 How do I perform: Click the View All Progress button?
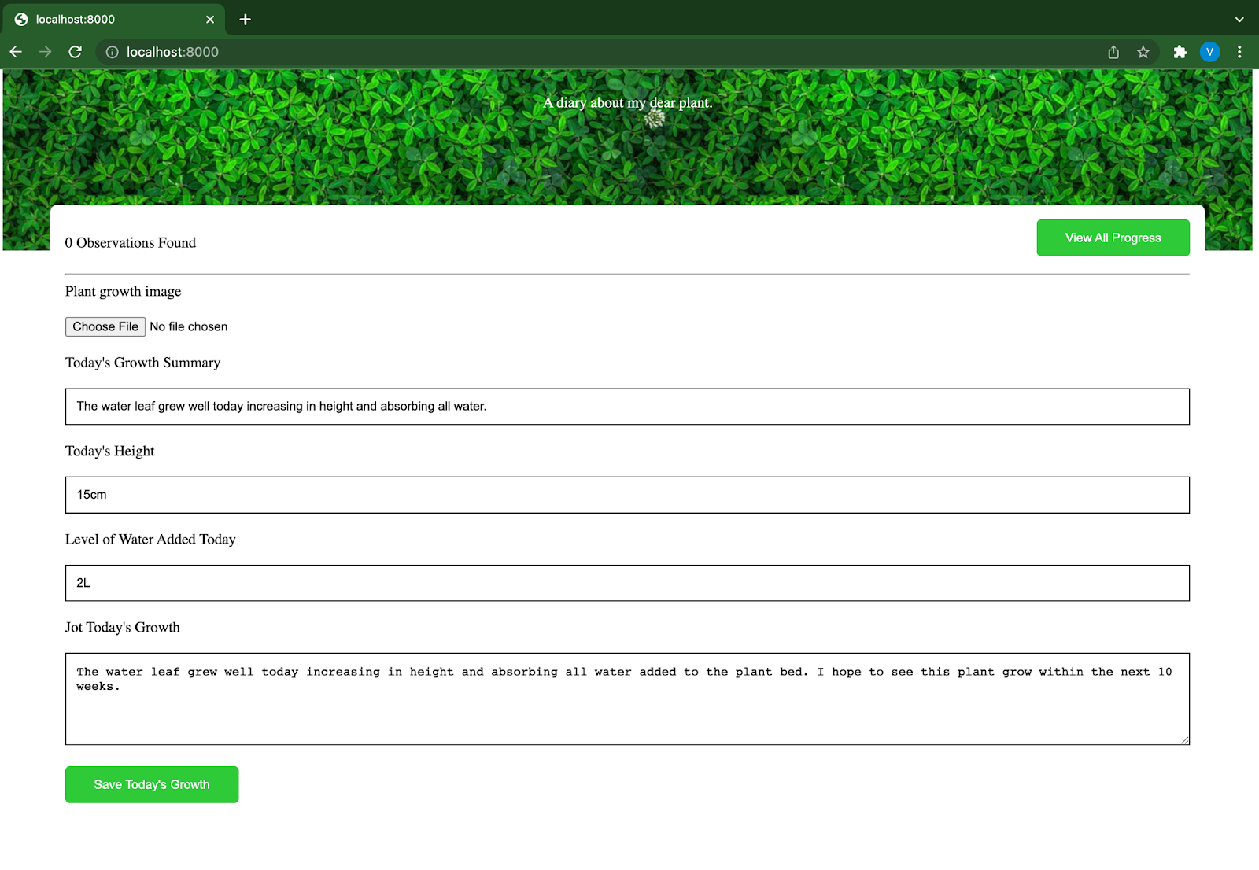pyautogui.click(x=1113, y=237)
